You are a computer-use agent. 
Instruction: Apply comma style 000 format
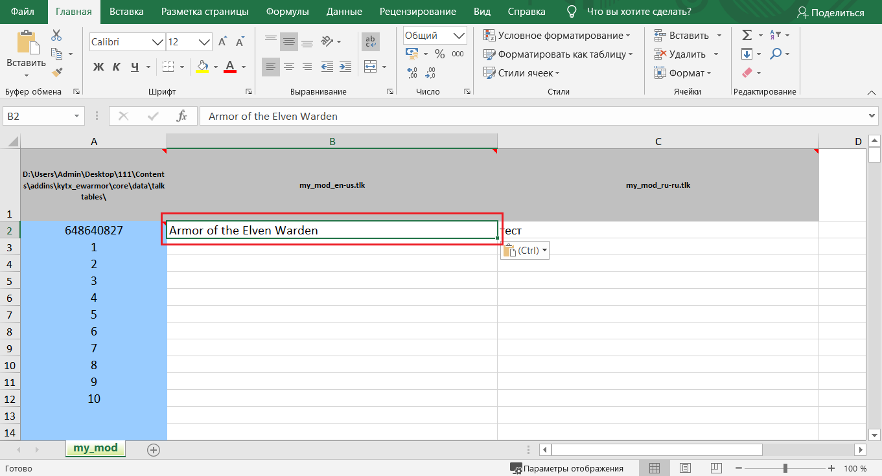pyautogui.click(x=458, y=54)
